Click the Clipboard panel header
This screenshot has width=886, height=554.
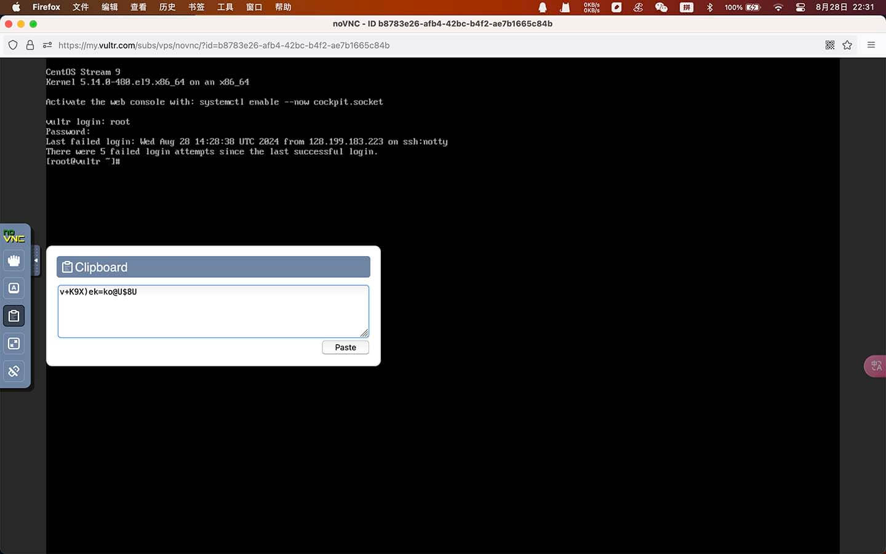[x=214, y=267]
